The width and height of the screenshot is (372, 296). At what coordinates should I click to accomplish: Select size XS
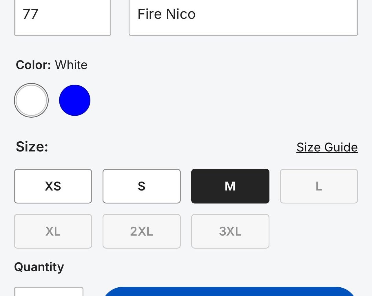(53, 186)
